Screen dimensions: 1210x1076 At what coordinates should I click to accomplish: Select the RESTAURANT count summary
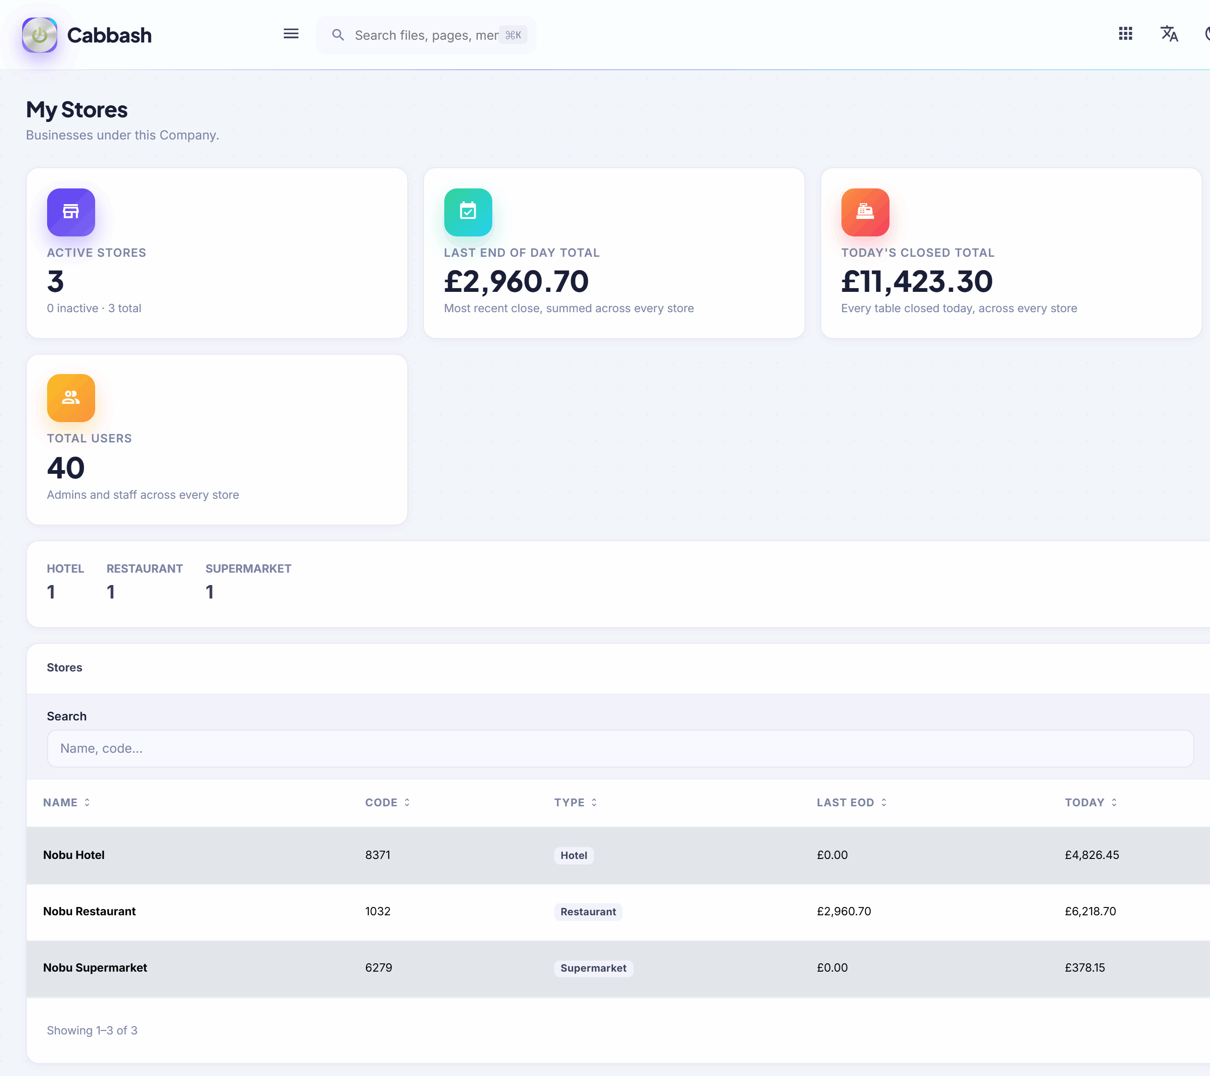click(145, 581)
